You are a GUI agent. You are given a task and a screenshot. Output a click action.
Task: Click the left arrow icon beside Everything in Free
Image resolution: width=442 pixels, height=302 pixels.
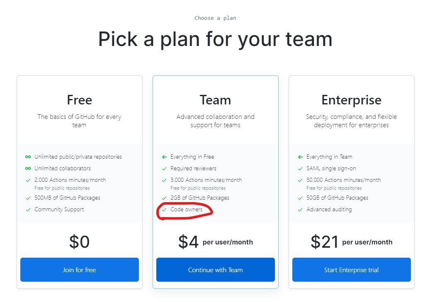[164, 157]
